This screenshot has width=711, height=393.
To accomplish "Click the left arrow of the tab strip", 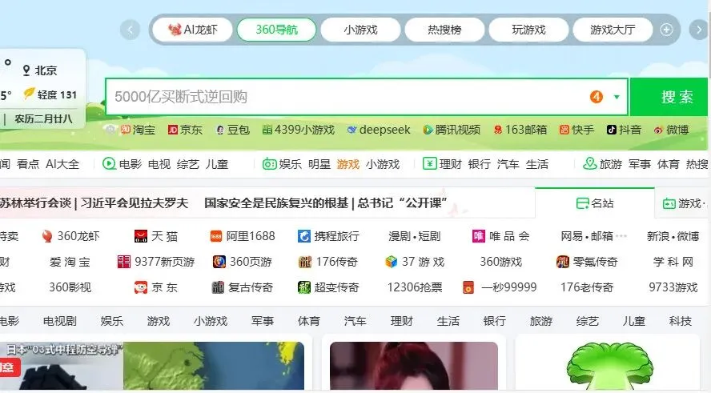I will [131, 30].
